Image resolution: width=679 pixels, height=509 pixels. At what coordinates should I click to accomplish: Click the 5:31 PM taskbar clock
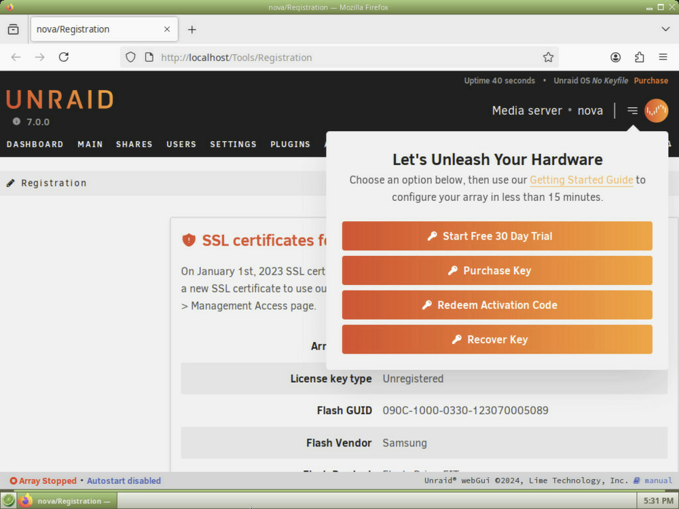(x=658, y=501)
